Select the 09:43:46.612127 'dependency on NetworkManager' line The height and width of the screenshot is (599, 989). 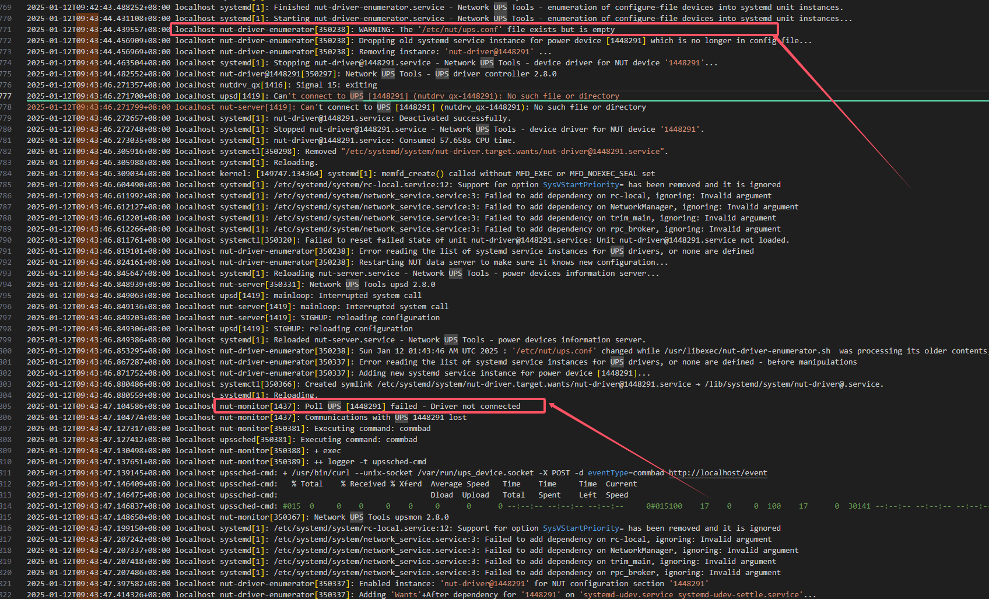[413, 207]
